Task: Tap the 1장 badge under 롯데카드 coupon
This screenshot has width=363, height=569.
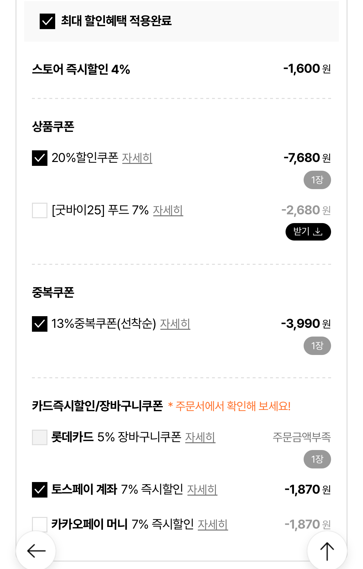Action: tap(317, 459)
